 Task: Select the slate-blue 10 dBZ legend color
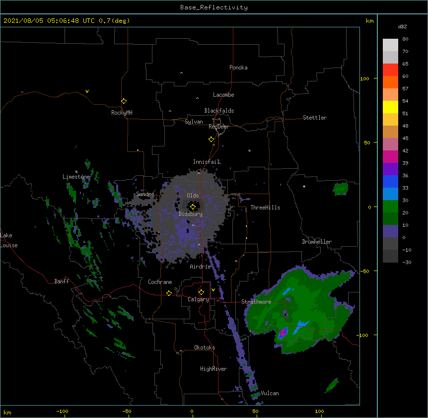pyautogui.click(x=390, y=231)
